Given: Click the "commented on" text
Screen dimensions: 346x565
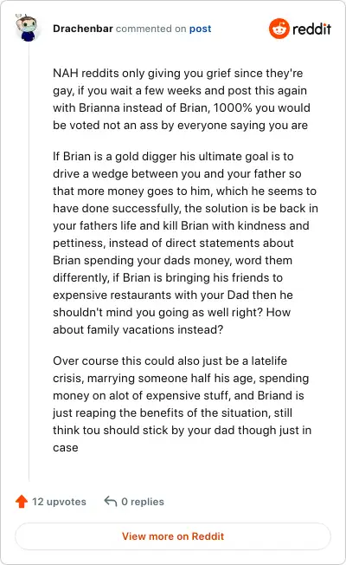Looking at the screenshot, I should coord(151,29).
